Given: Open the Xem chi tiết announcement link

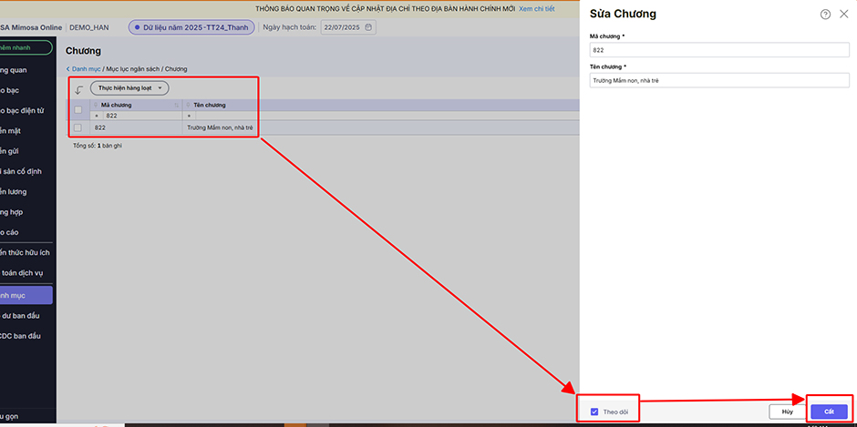Looking at the screenshot, I should (x=537, y=8).
